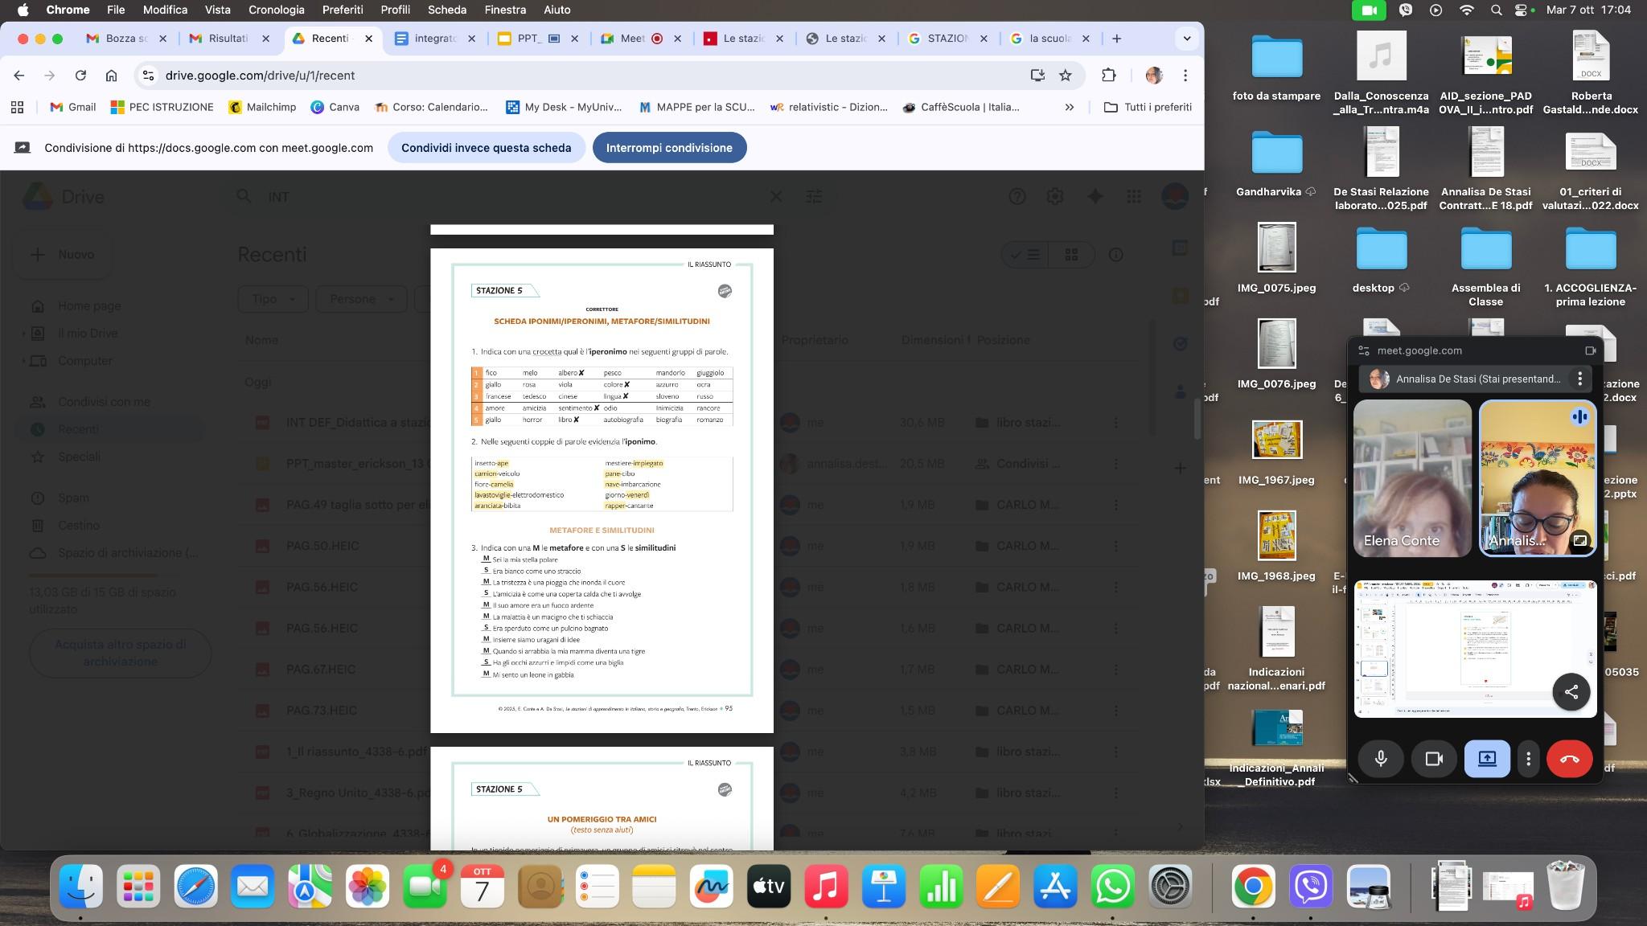Show more bookmarks chevron

click(1069, 107)
